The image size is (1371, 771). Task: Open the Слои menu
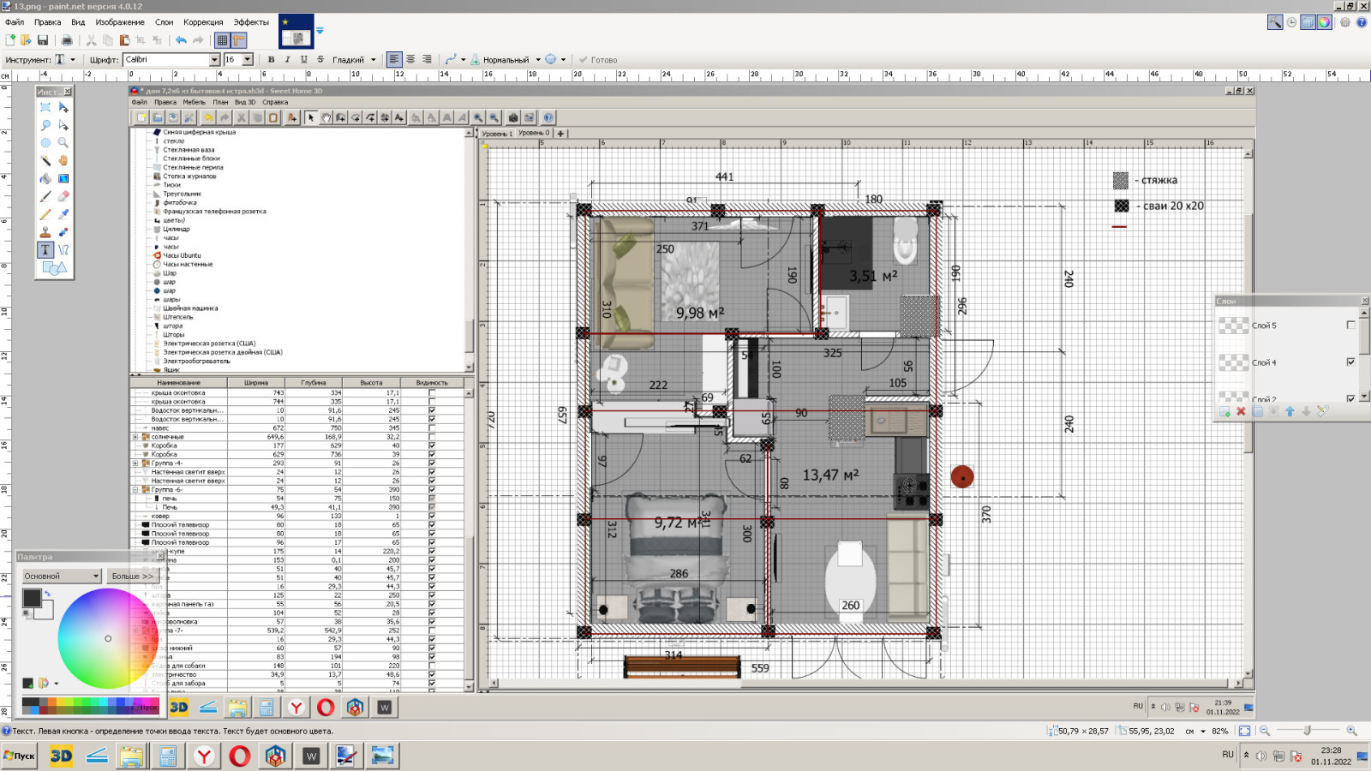tap(164, 22)
